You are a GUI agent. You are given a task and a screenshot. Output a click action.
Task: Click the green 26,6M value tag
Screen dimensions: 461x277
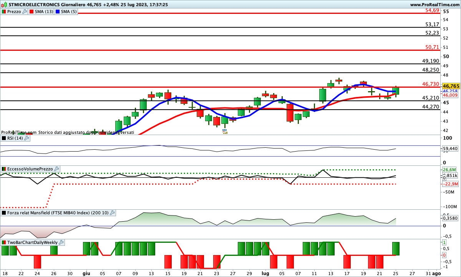[449, 170]
